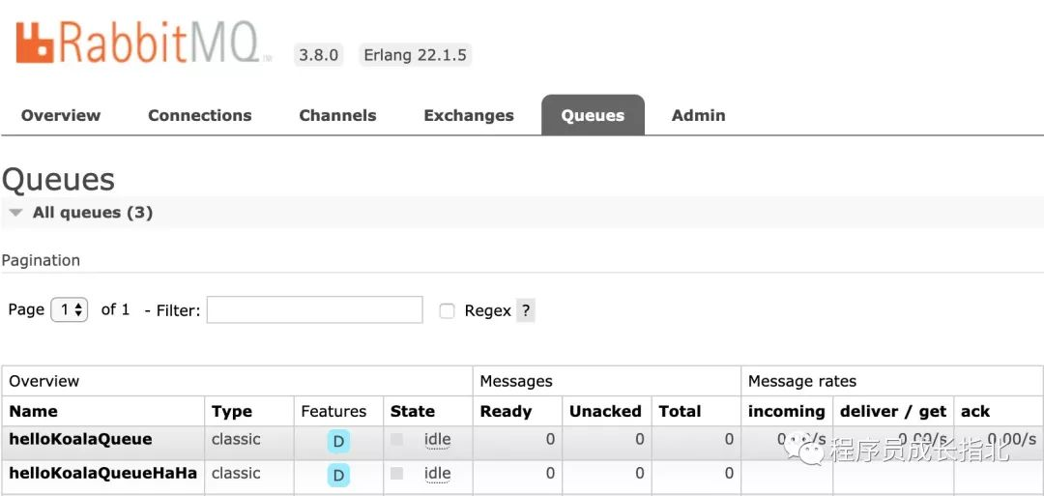Click the Regex help question mark

click(526, 310)
